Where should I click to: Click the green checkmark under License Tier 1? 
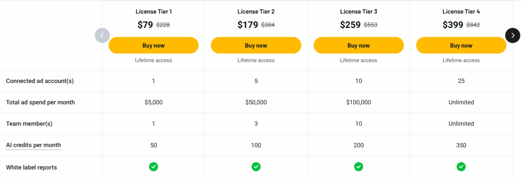pos(154,167)
